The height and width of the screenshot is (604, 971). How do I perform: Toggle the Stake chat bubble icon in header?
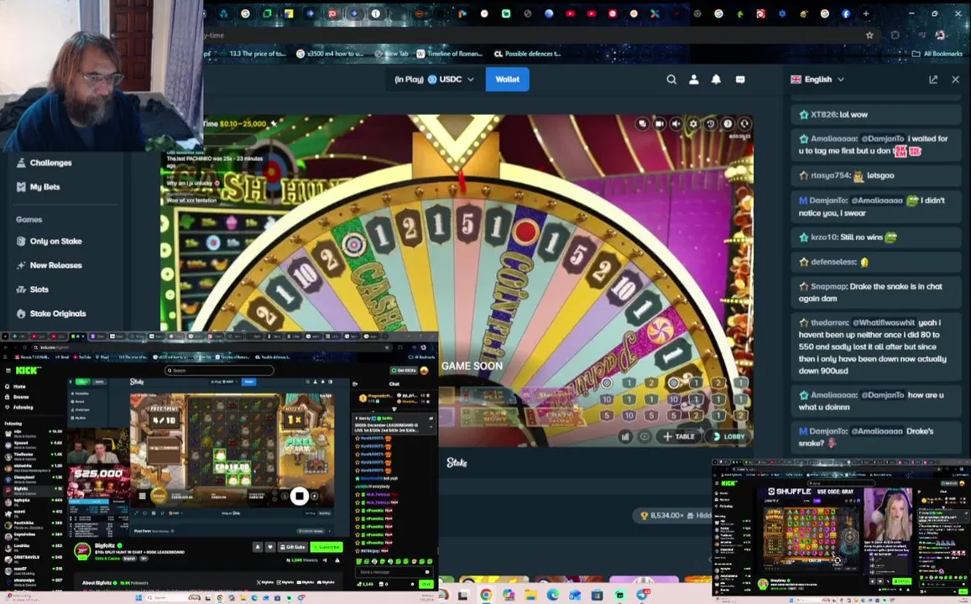[740, 79]
